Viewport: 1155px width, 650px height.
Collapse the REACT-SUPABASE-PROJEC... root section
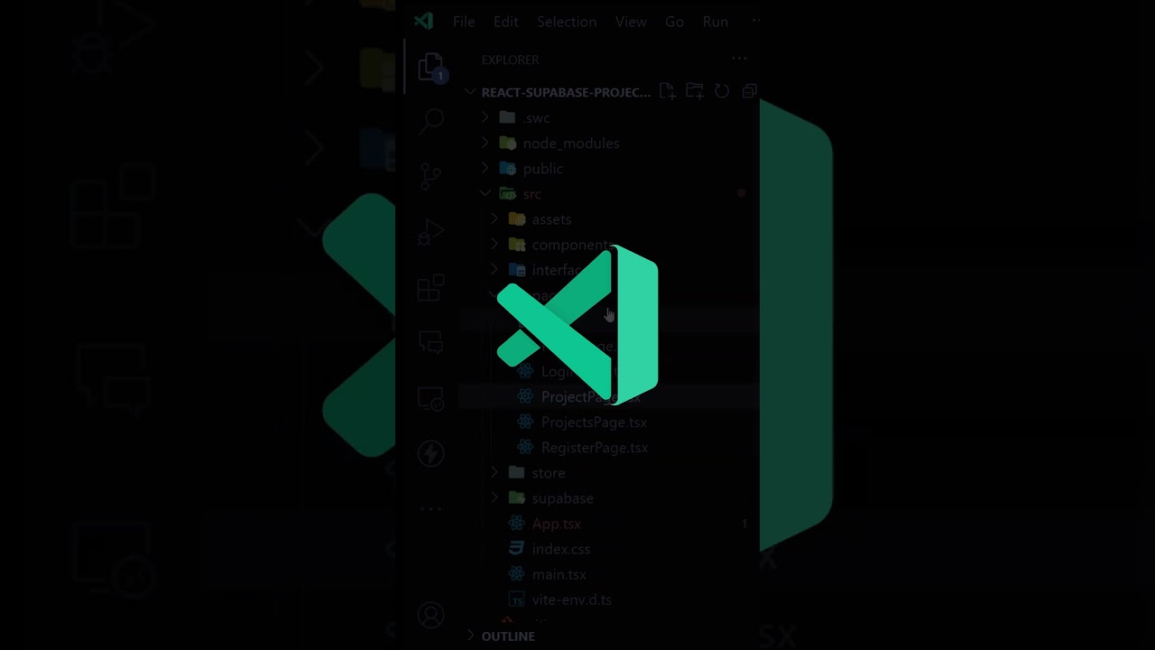(x=559, y=92)
